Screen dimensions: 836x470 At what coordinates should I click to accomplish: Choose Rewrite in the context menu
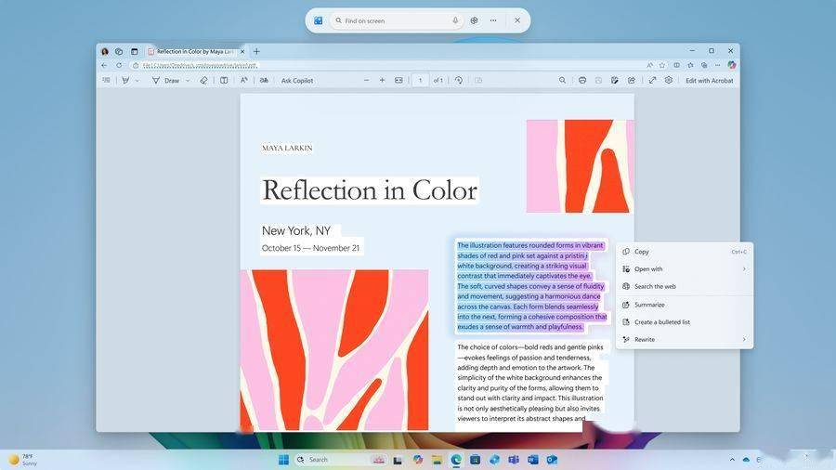[x=685, y=339]
